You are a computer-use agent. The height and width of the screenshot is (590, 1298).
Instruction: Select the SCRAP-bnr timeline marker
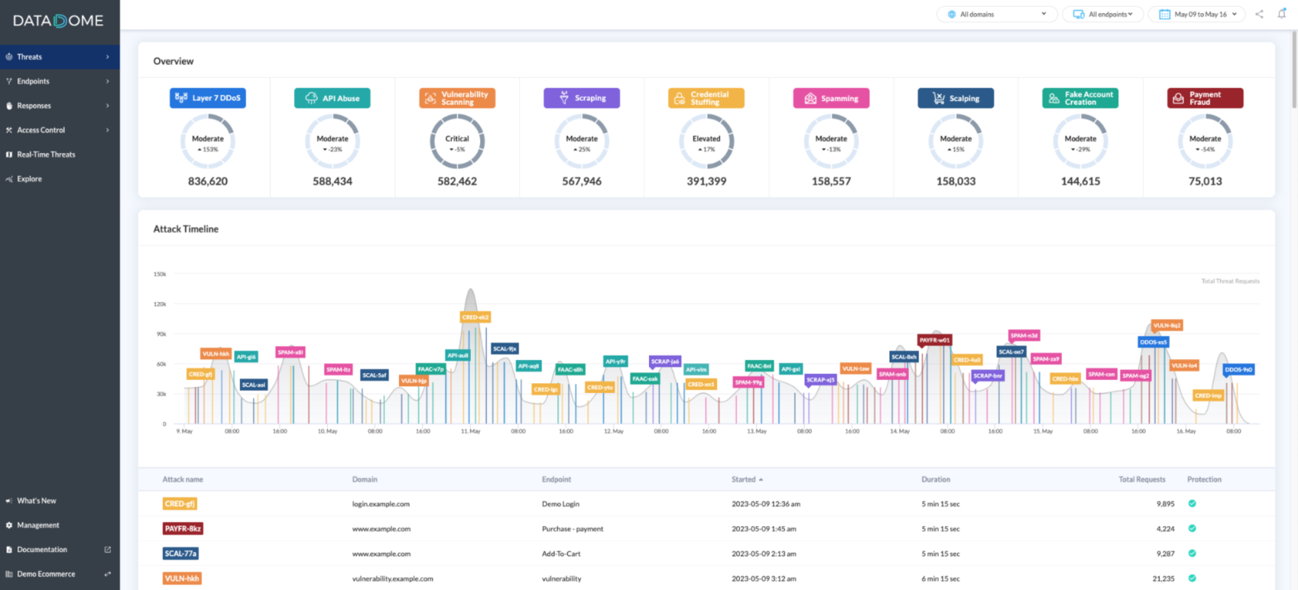point(988,375)
